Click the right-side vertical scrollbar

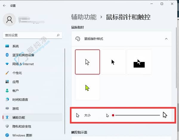click(176, 58)
